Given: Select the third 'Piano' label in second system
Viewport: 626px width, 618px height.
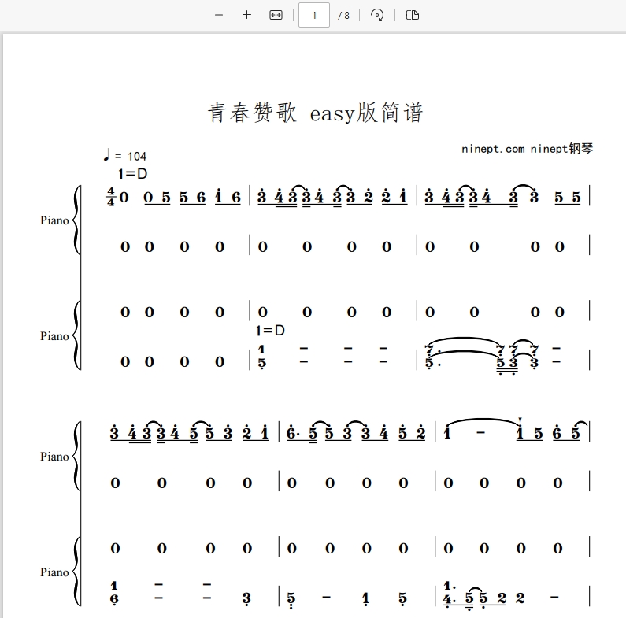Looking at the screenshot, I should (54, 457).
